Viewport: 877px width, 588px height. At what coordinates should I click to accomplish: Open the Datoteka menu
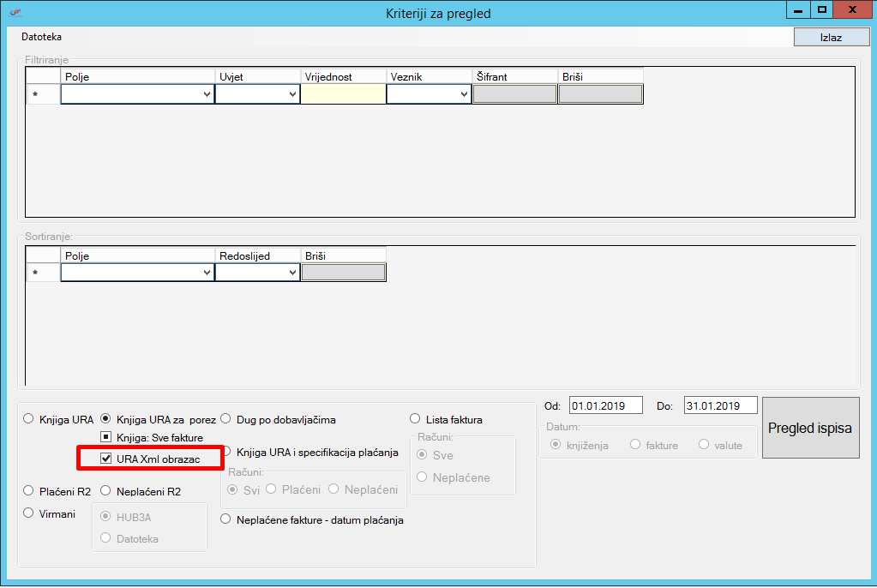click(x=41, y=37)
